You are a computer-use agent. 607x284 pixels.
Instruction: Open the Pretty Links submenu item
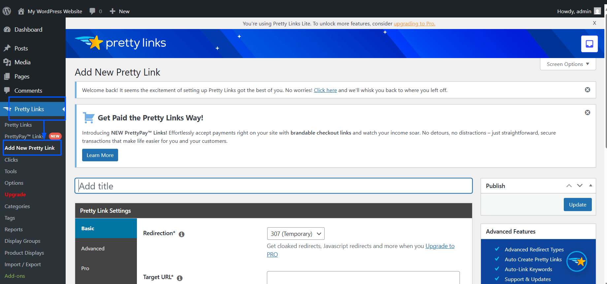(18, 125)
